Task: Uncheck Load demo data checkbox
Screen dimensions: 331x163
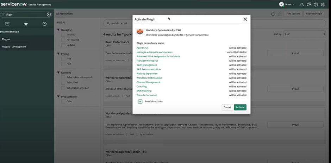Action: coord(140,101)
